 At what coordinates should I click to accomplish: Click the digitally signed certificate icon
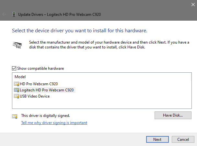(15, 117)
